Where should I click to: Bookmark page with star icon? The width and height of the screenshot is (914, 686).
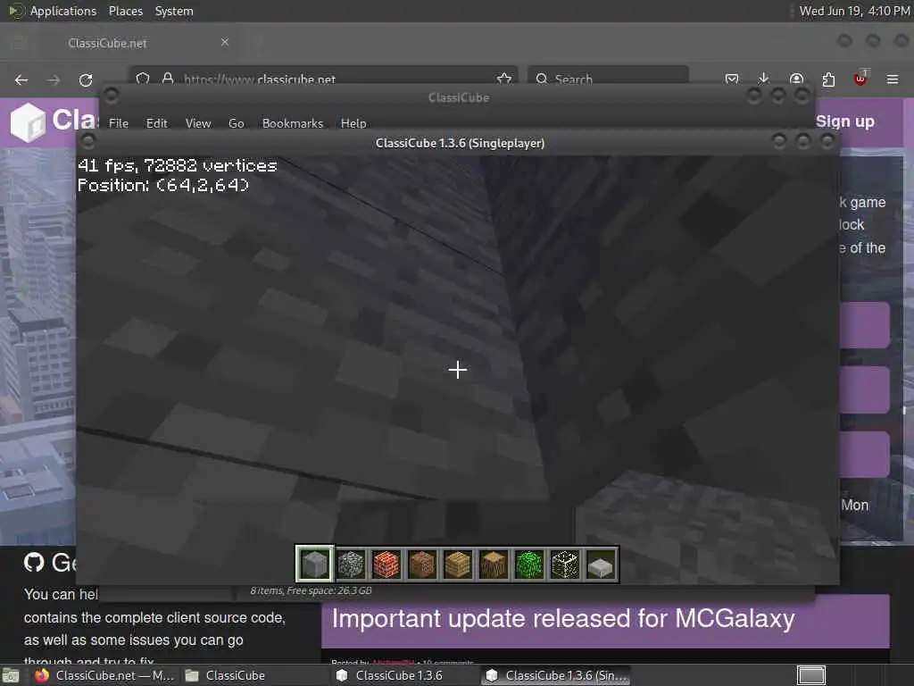click(504, 79)
